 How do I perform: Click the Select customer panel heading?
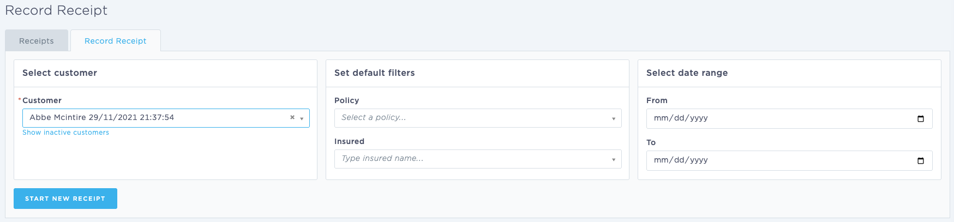coord(59,73)
